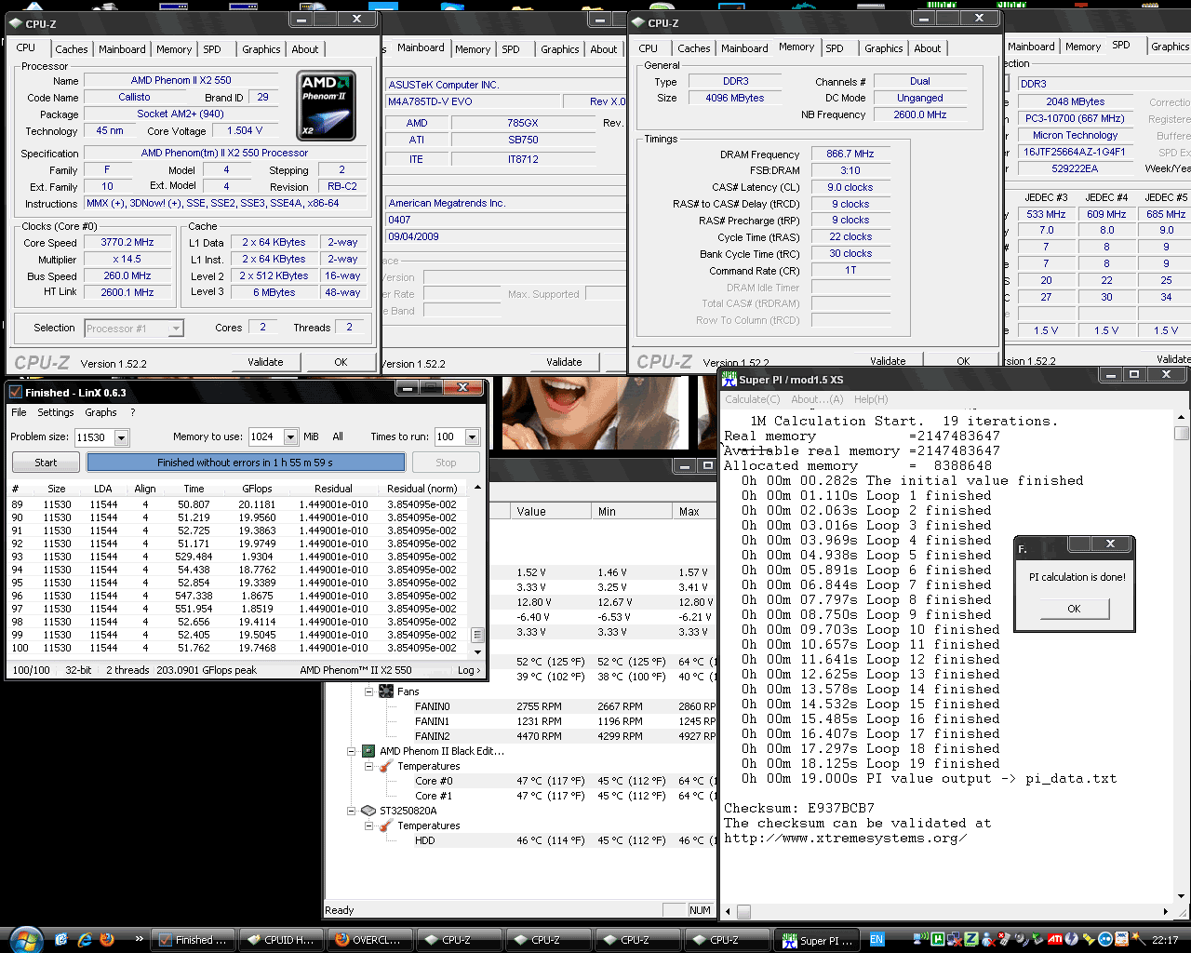Screen dimensions: 1191x953
Task: Collapse Temperatures under AMD Phenom II
Action: [369, 766]
